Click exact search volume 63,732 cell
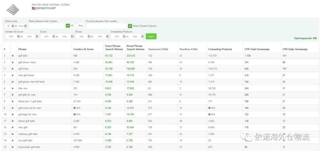320x151 pixels. tap(109, 56)
